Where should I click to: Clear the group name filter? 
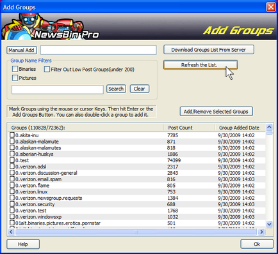140,89
